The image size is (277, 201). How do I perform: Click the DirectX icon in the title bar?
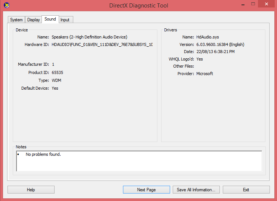6,5
